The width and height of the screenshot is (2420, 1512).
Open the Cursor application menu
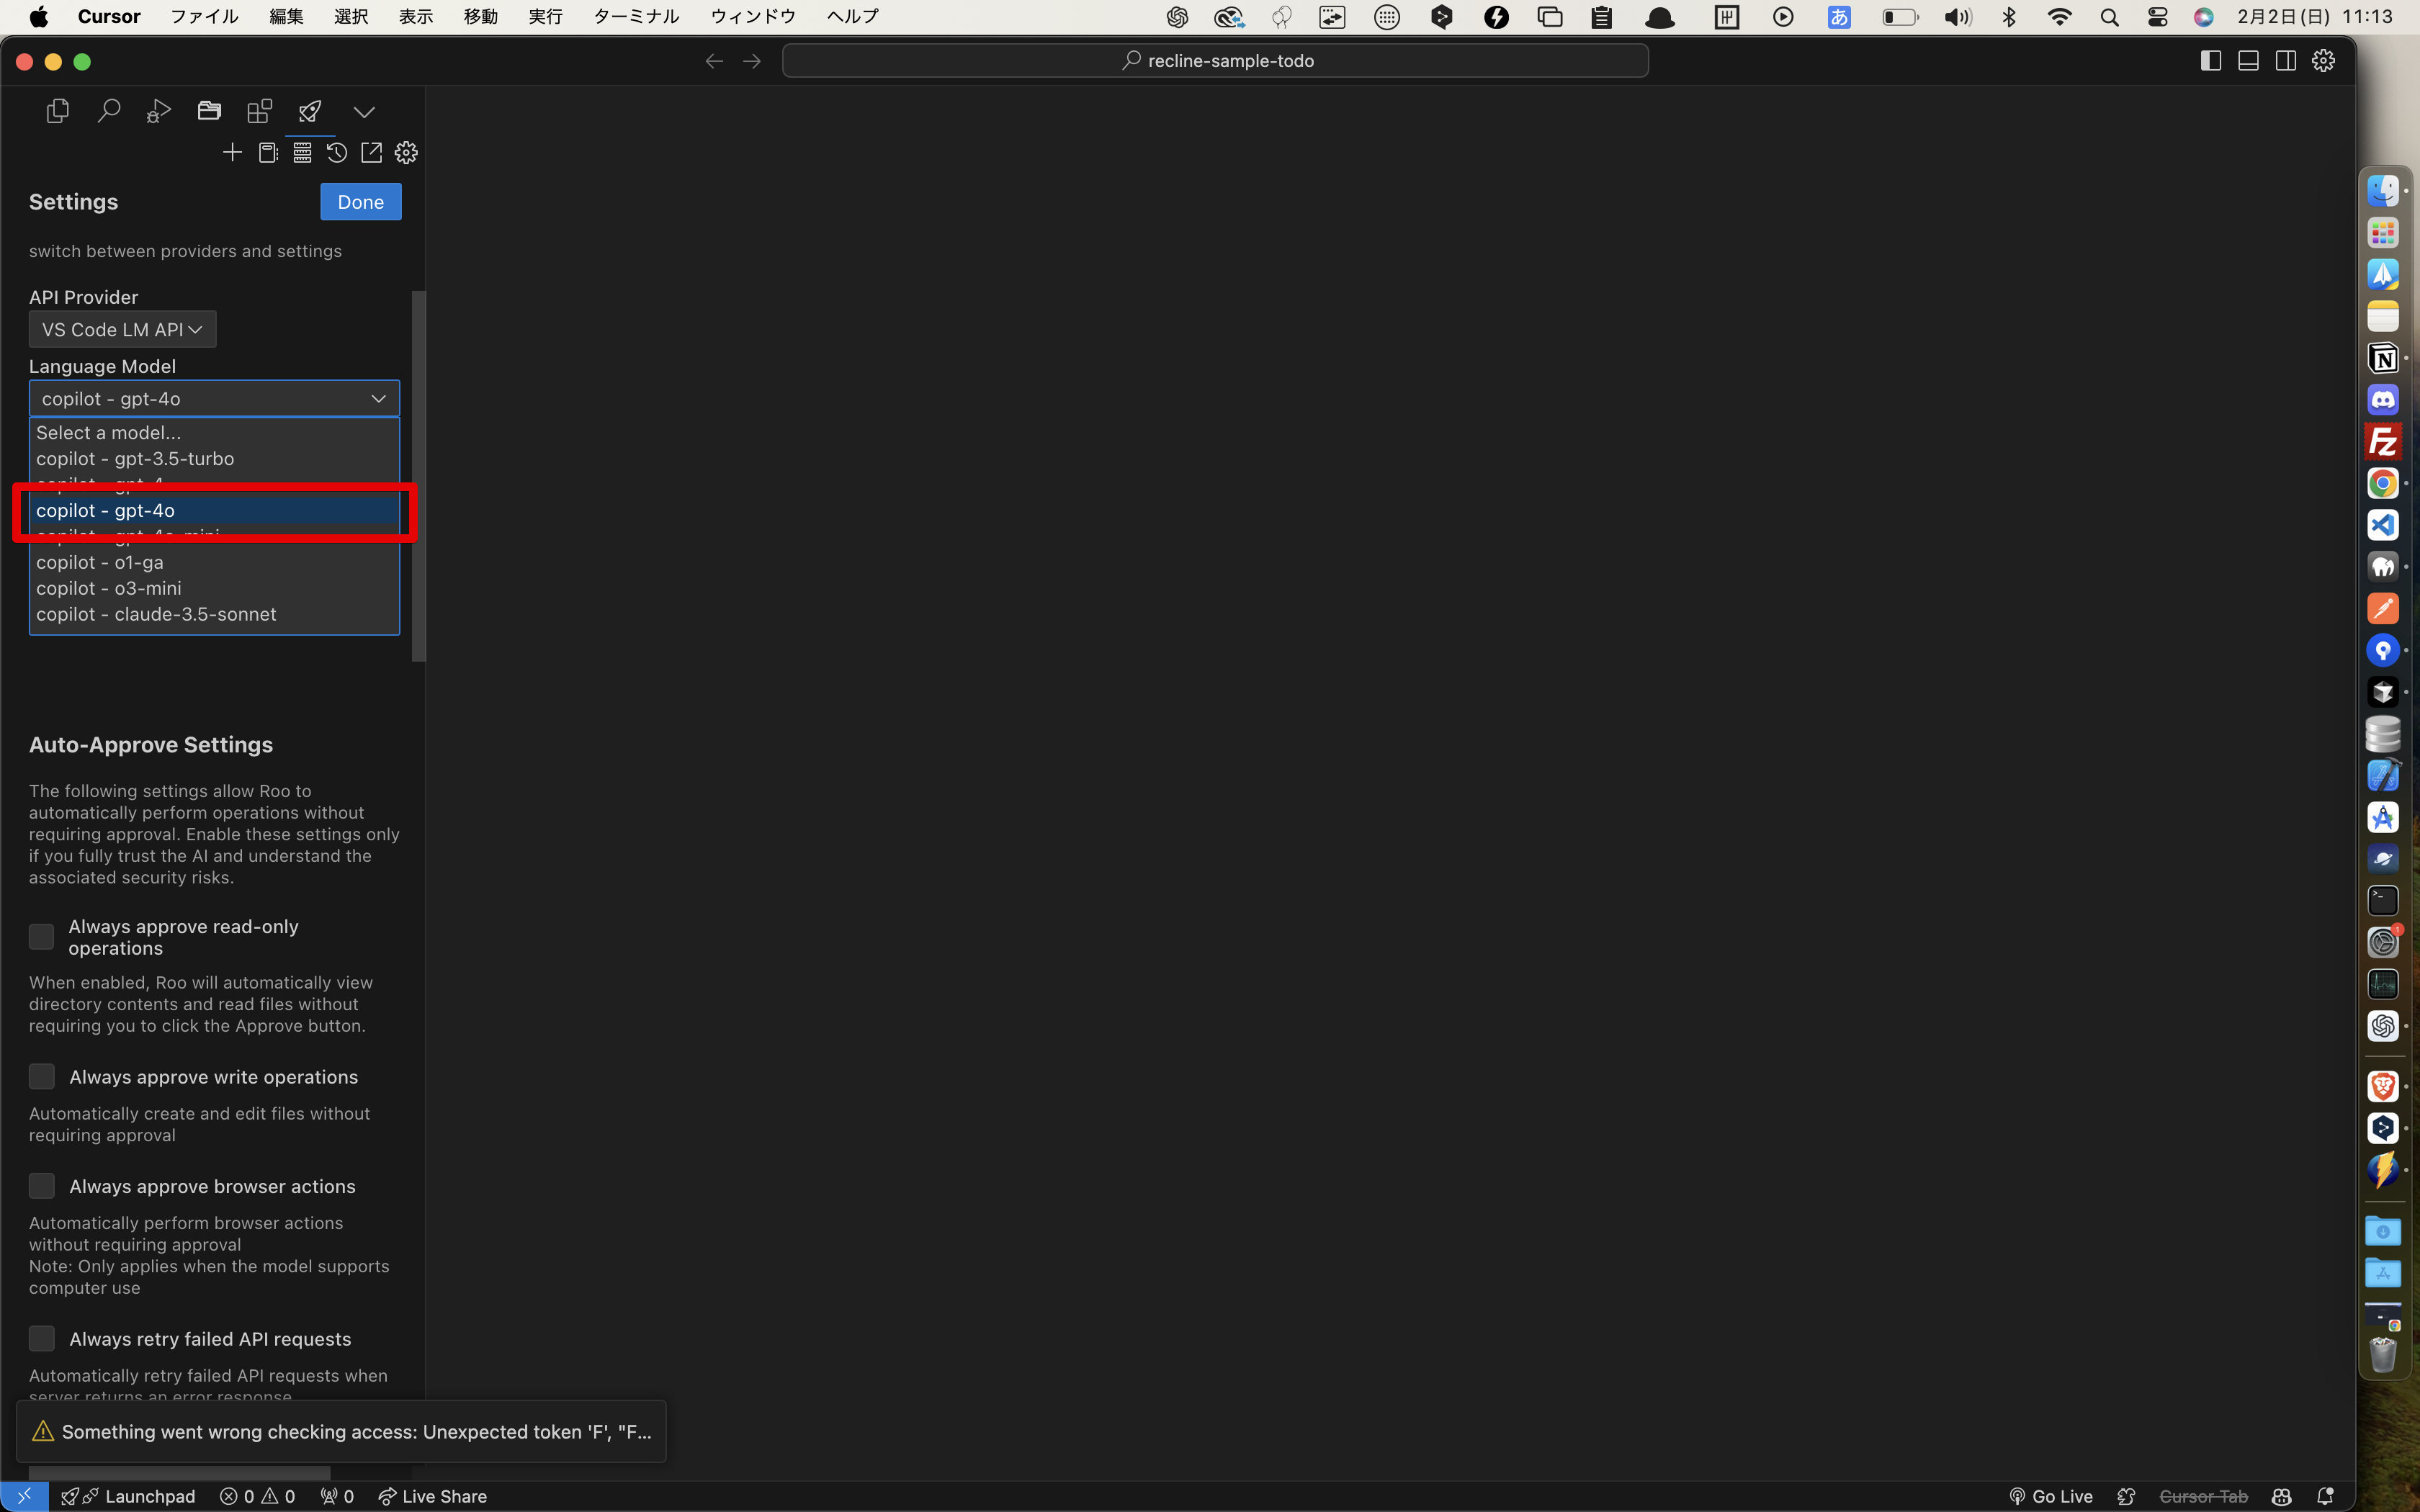coord(109,16)
